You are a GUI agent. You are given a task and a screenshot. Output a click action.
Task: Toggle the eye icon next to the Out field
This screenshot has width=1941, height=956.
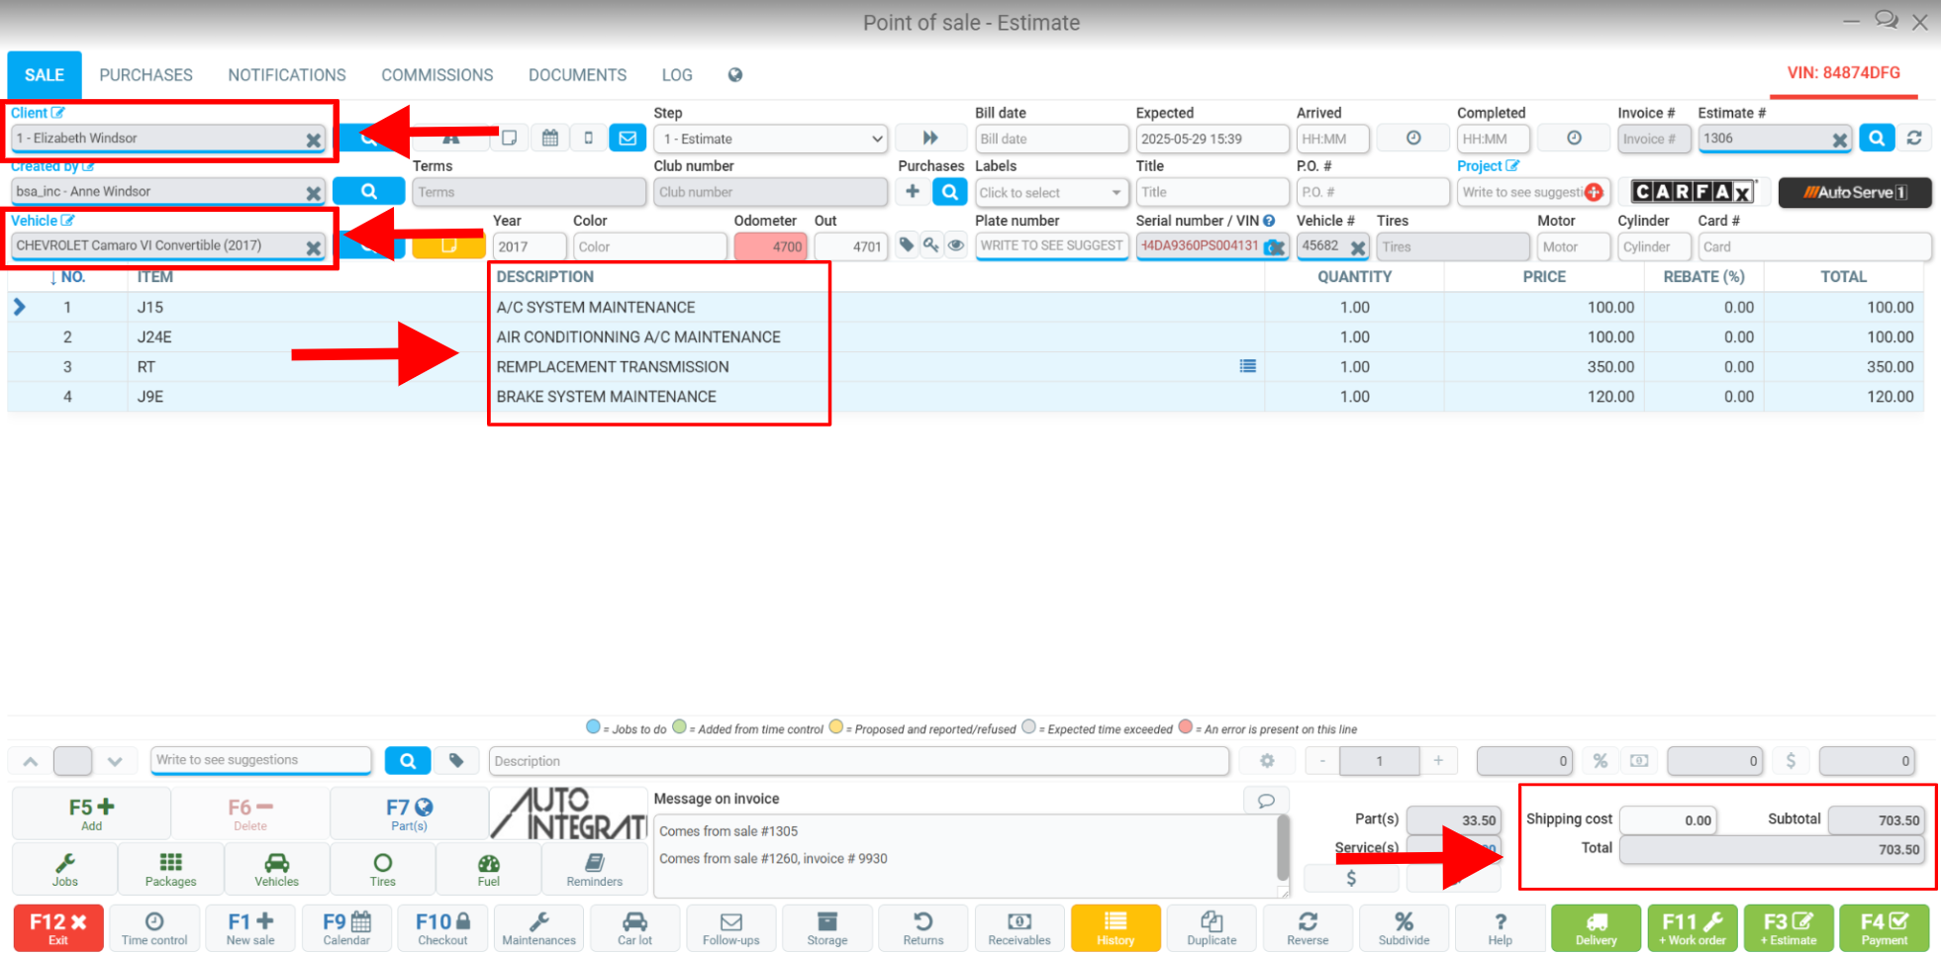955,245
